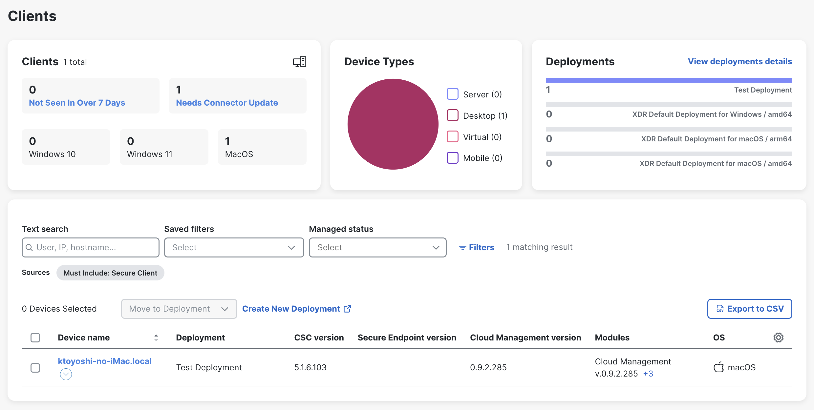
Task: Click the Export to CSV button
Action: pos(749,309)
